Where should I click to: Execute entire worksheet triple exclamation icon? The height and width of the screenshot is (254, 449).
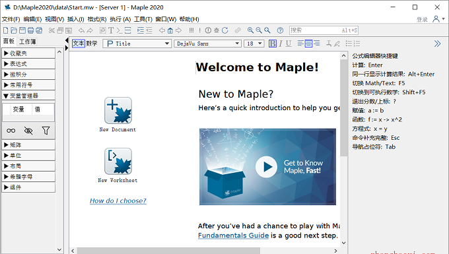[x=191, y=30]
